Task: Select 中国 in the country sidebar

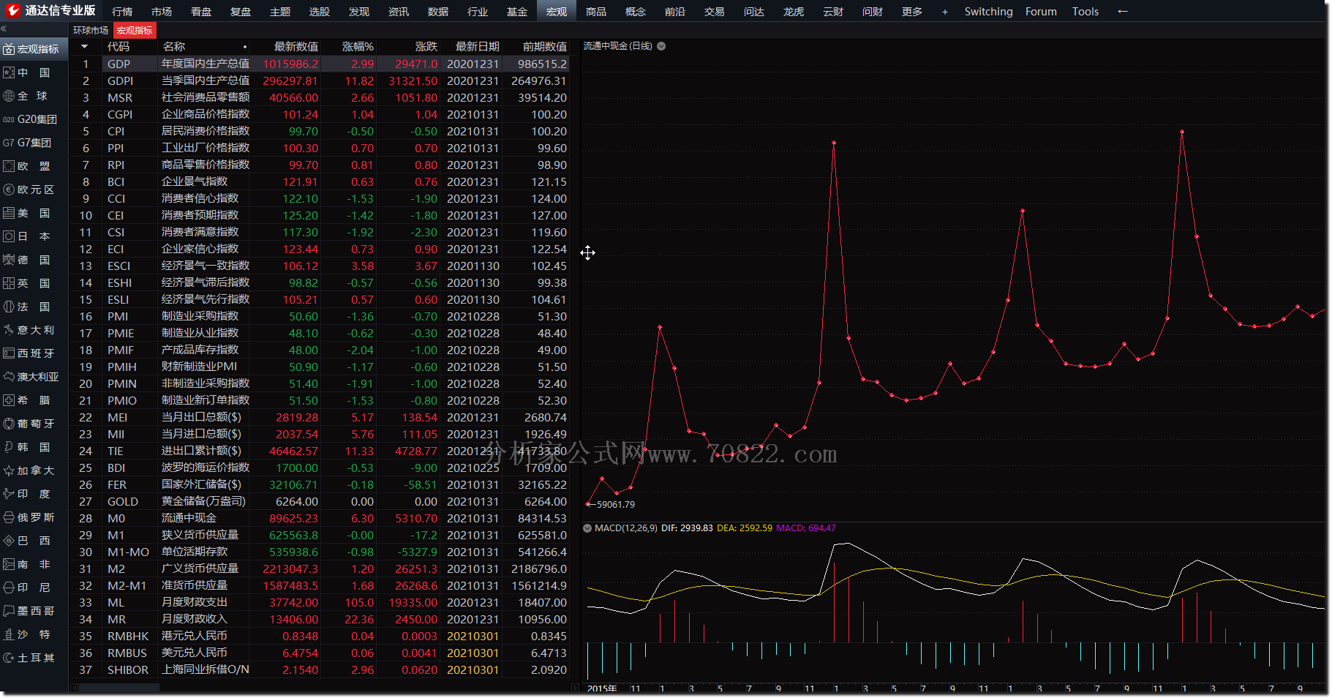Action: (x=34, y=72)
